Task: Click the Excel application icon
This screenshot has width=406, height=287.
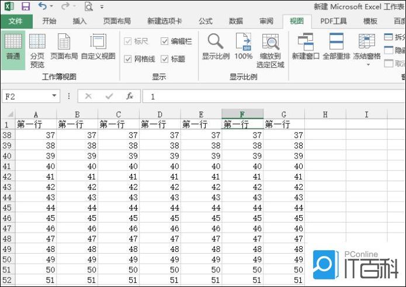Action: [x=9, y=6]
